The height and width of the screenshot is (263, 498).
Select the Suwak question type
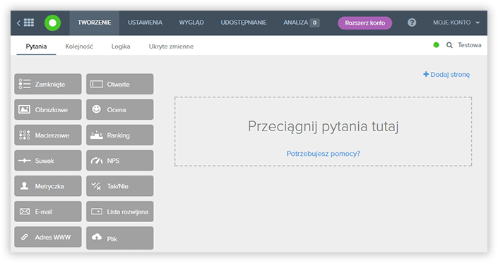click(48, 161)
